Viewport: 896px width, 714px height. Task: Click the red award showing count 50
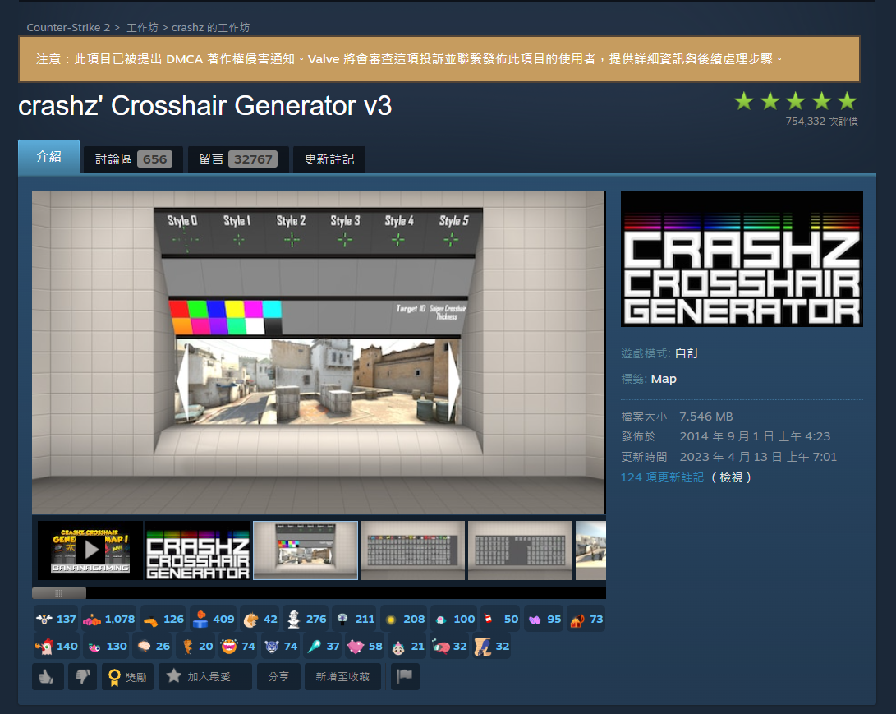pyautogui.click(x=501, y=620)
